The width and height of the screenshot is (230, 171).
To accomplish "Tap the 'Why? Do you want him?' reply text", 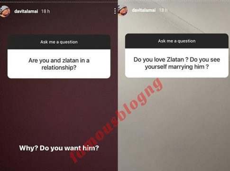I will point(59,148).
